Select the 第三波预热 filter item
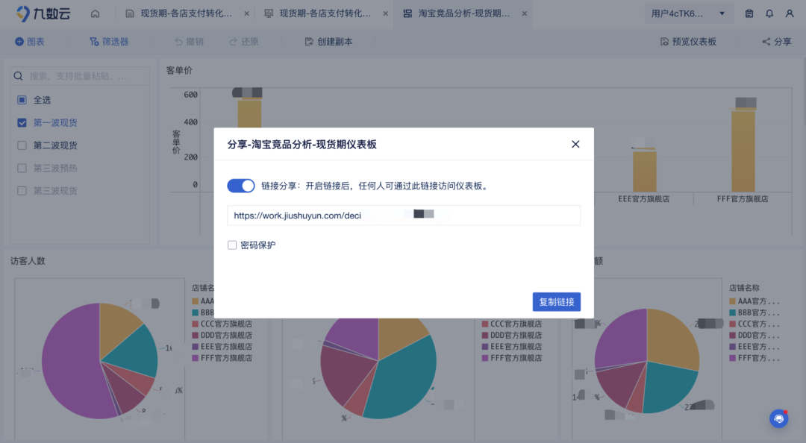 (21, 168)
